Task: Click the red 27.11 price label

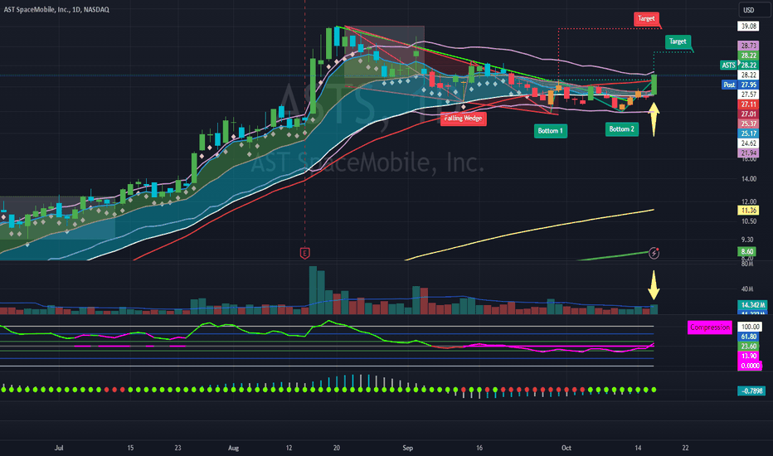Action: 748,104
